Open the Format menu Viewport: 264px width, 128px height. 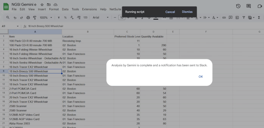pyautogui.click(x=54, y=9)
